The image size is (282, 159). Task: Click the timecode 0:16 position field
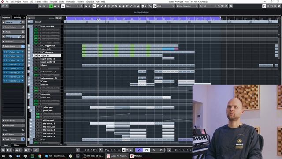tap(89, 150)
